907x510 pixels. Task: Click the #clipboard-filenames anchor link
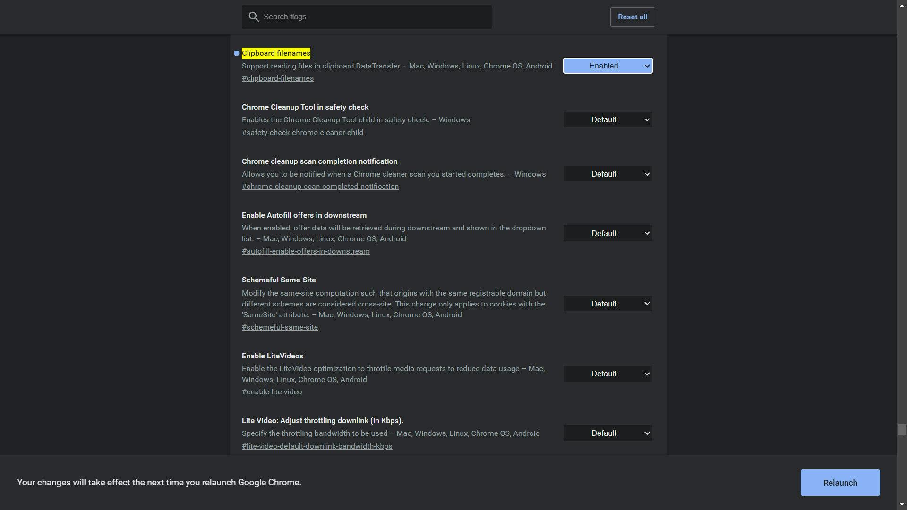[x=277, y=78]
